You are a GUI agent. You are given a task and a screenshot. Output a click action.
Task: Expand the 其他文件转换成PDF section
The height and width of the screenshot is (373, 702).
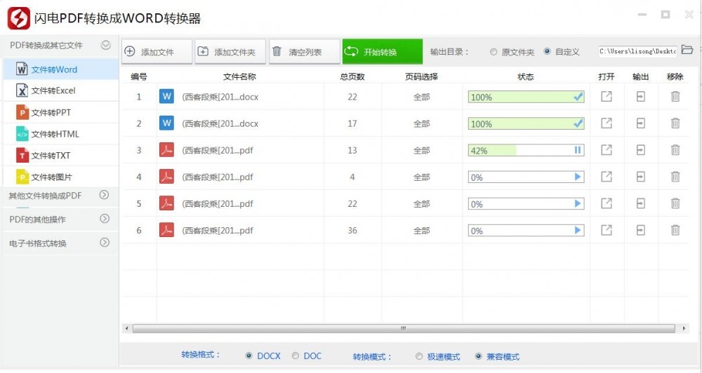(x=105, y=195)
